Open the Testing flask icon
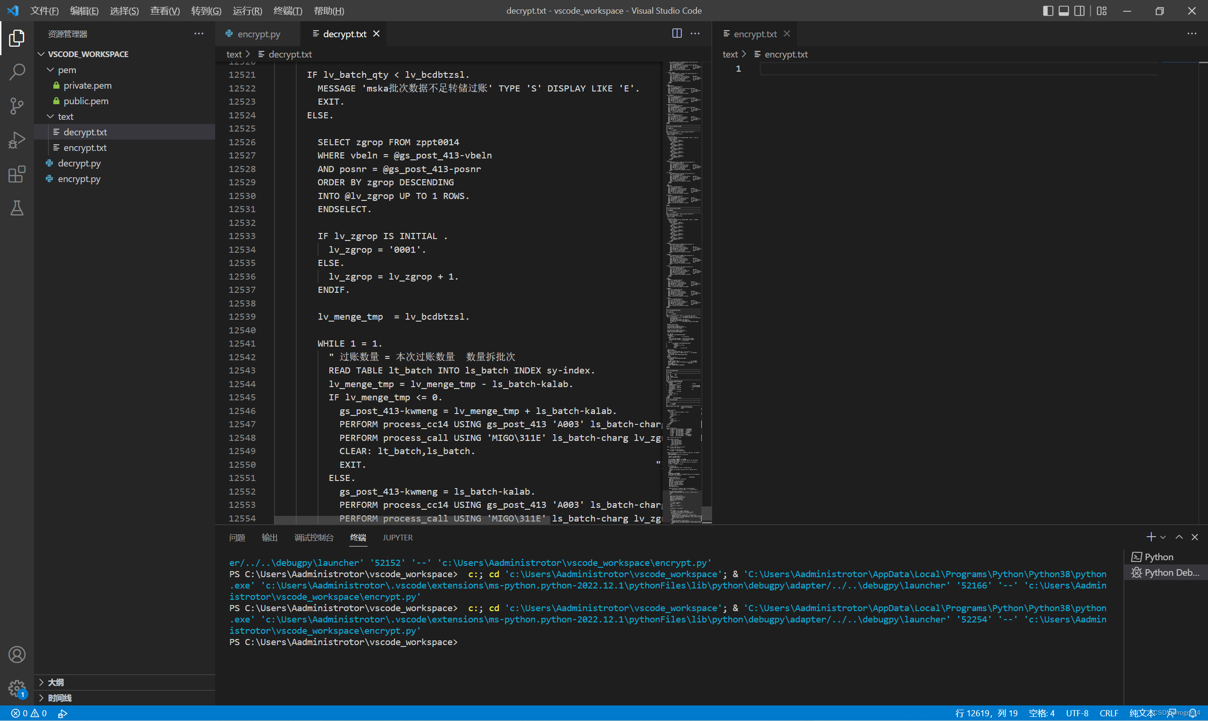This screenshot has width=1208, height=721. (17, 208)
